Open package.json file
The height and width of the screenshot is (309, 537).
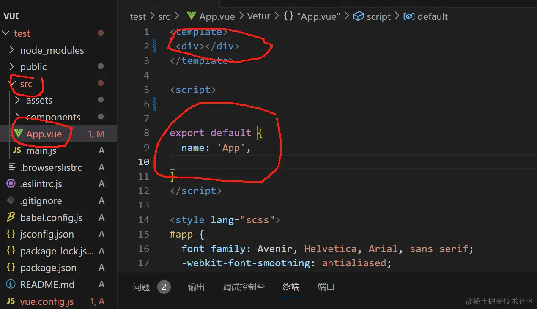coord(48,268)
